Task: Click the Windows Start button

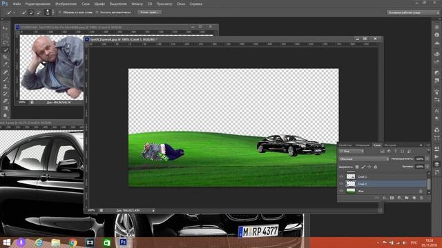Action: pos(6,242)
